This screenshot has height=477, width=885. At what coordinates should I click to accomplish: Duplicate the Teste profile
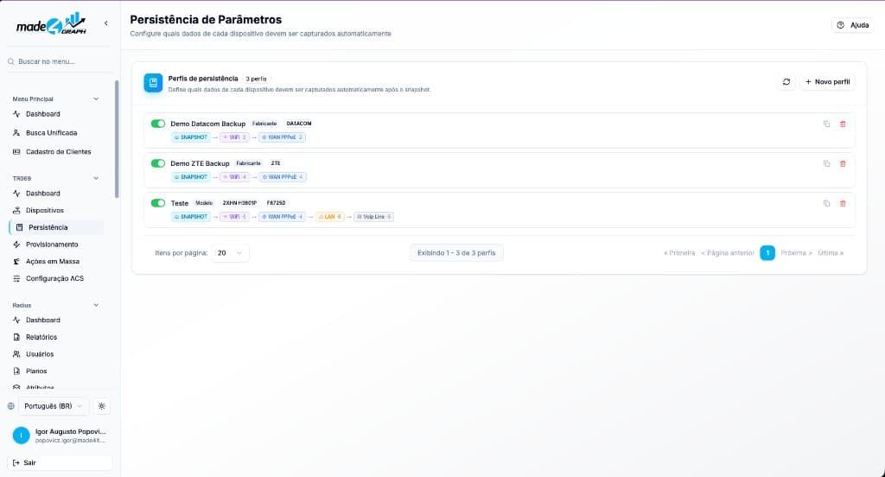(x=826, y=203)
